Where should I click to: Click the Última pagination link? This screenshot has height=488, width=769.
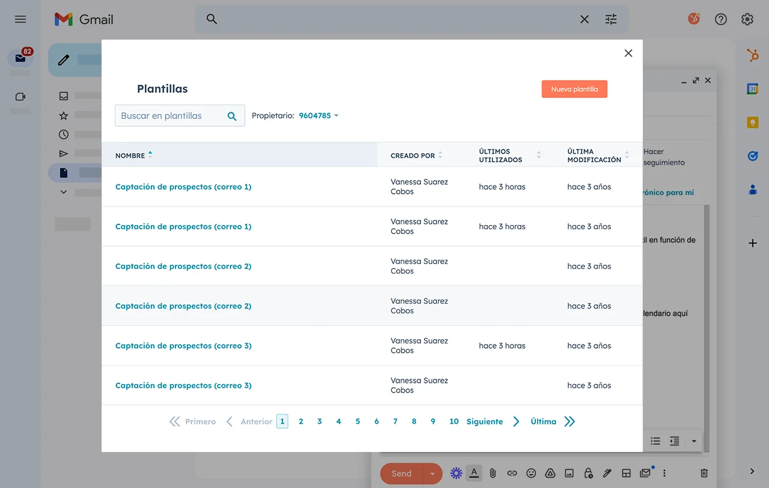[544, 421]
